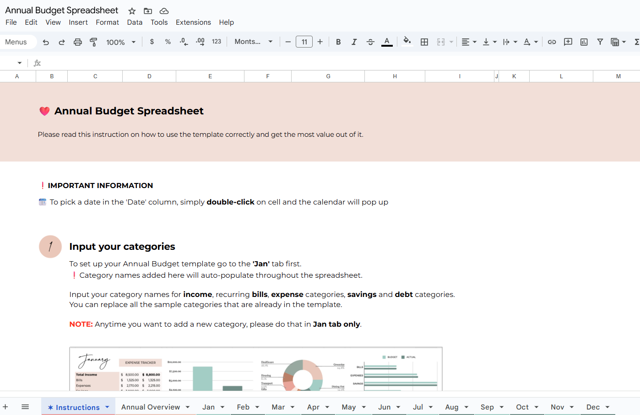Open the Format menu

coord(108,22)
